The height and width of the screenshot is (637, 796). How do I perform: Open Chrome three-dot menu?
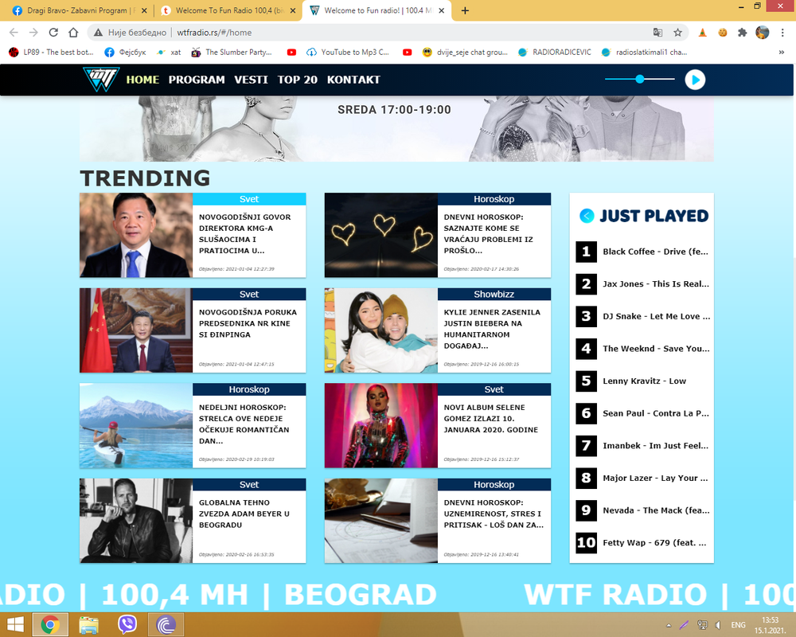[x=782, y=33]
